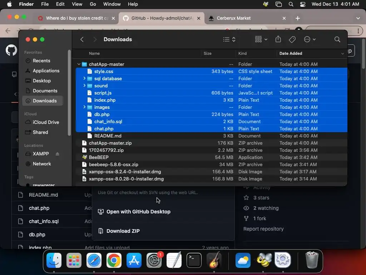Image resolution: width=366 pixels, height=275 pixels.
Task: Open a new Chrome tab
Action: tap(298, 18)
